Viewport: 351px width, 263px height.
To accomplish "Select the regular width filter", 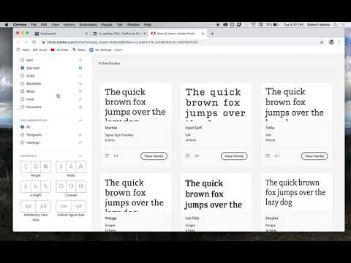I will pyautogui.click(x=71, y=167).
